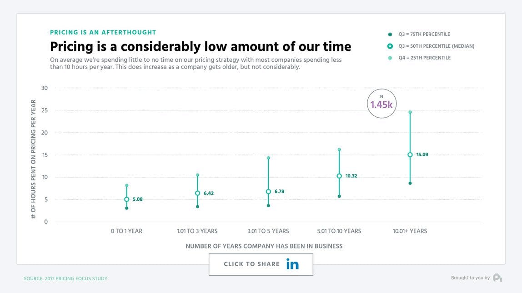Viewport: 522px width, 293px height.
Task: Open the 2017 Pricing Focus Study source link
Action: tap(65, 278)
